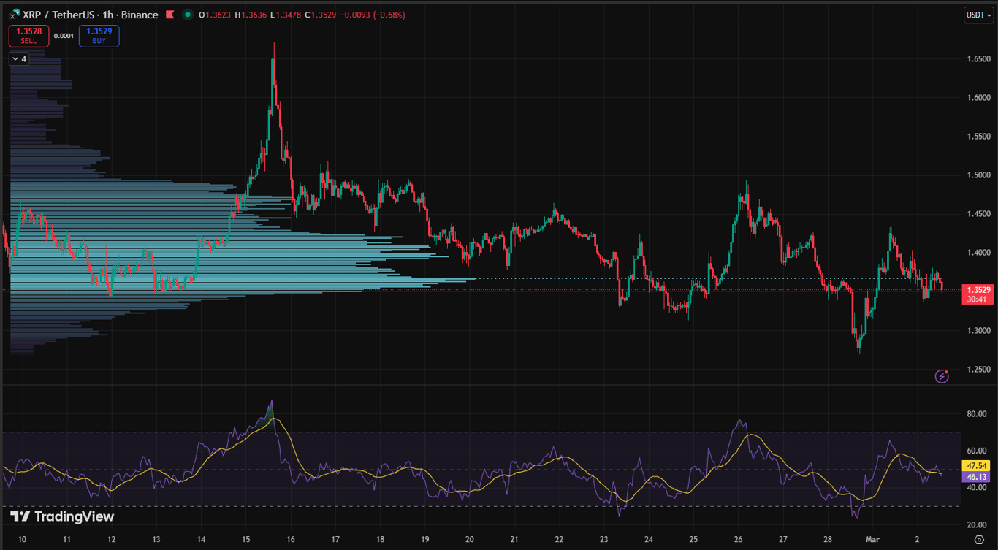The height and width of the screenshot is (550, 998).
Task: Click the 1.2500 price axis label
Action: point(978,370)
